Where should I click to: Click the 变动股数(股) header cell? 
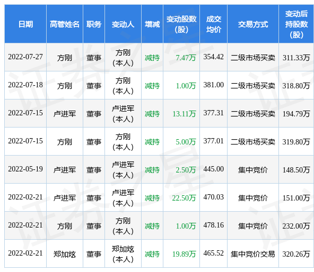click(x=181, y=24)
